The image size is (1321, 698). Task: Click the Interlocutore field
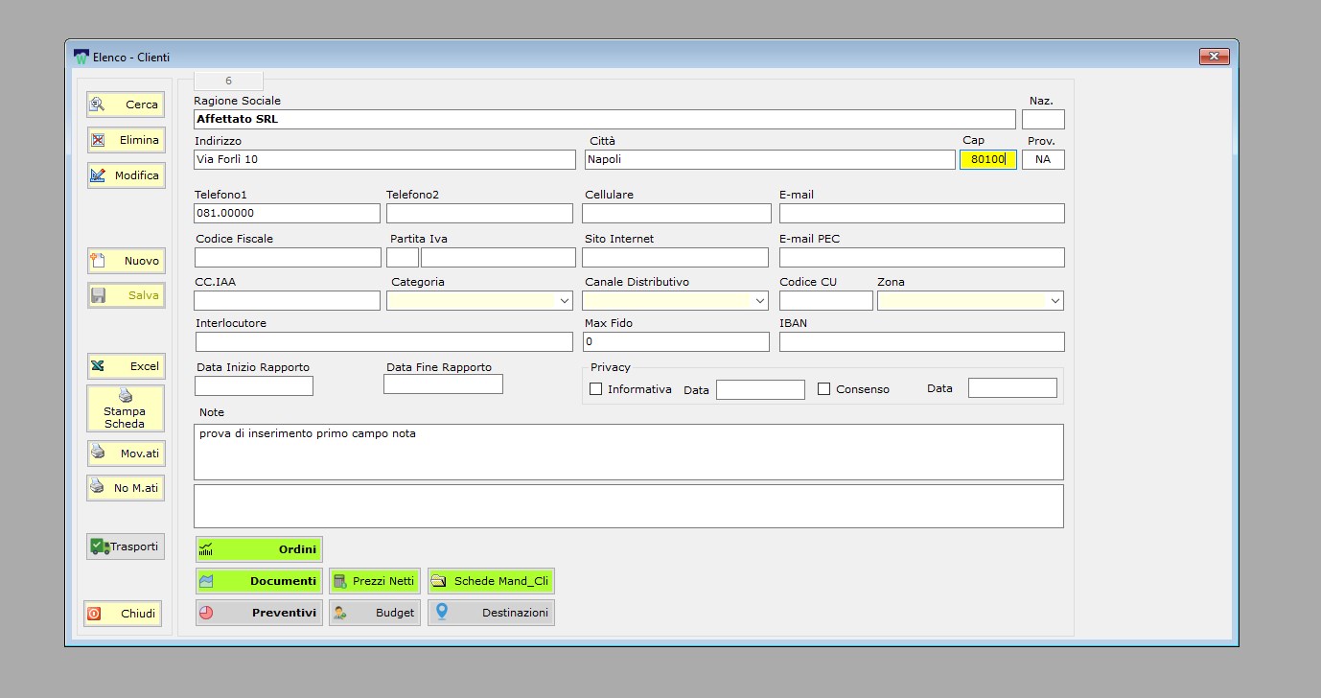coord(384,341)
